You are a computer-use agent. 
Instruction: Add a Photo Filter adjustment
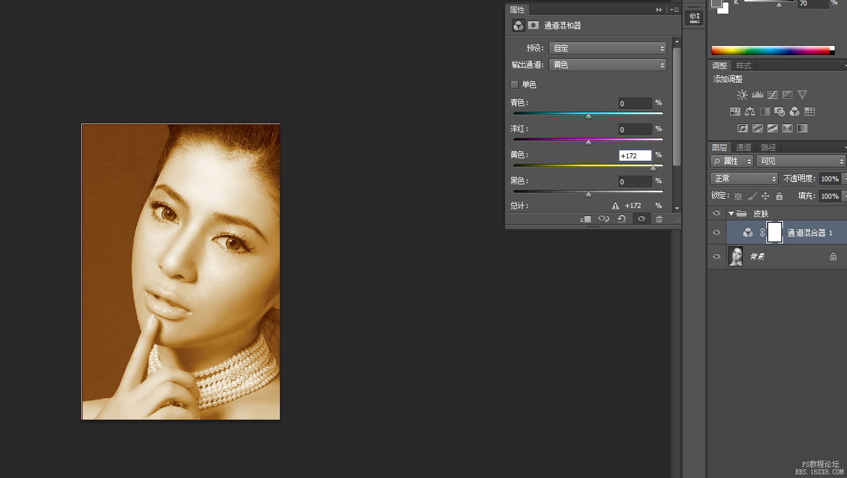coord(780,112)
